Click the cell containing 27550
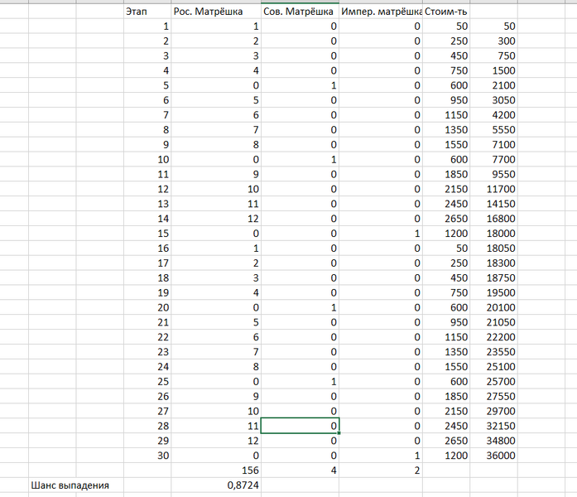The width and height of the screenshot is (577, 497). pyautogui.click(x=493, y=397)
